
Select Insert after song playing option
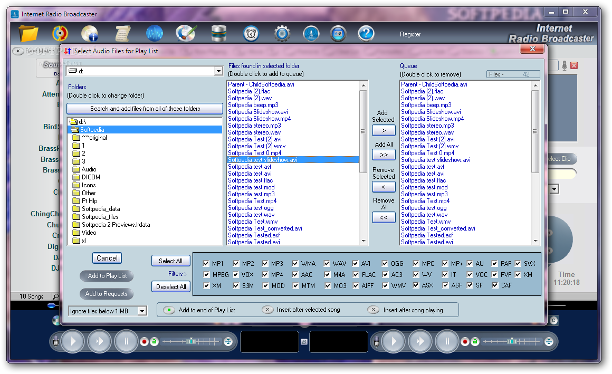[373, 310]
